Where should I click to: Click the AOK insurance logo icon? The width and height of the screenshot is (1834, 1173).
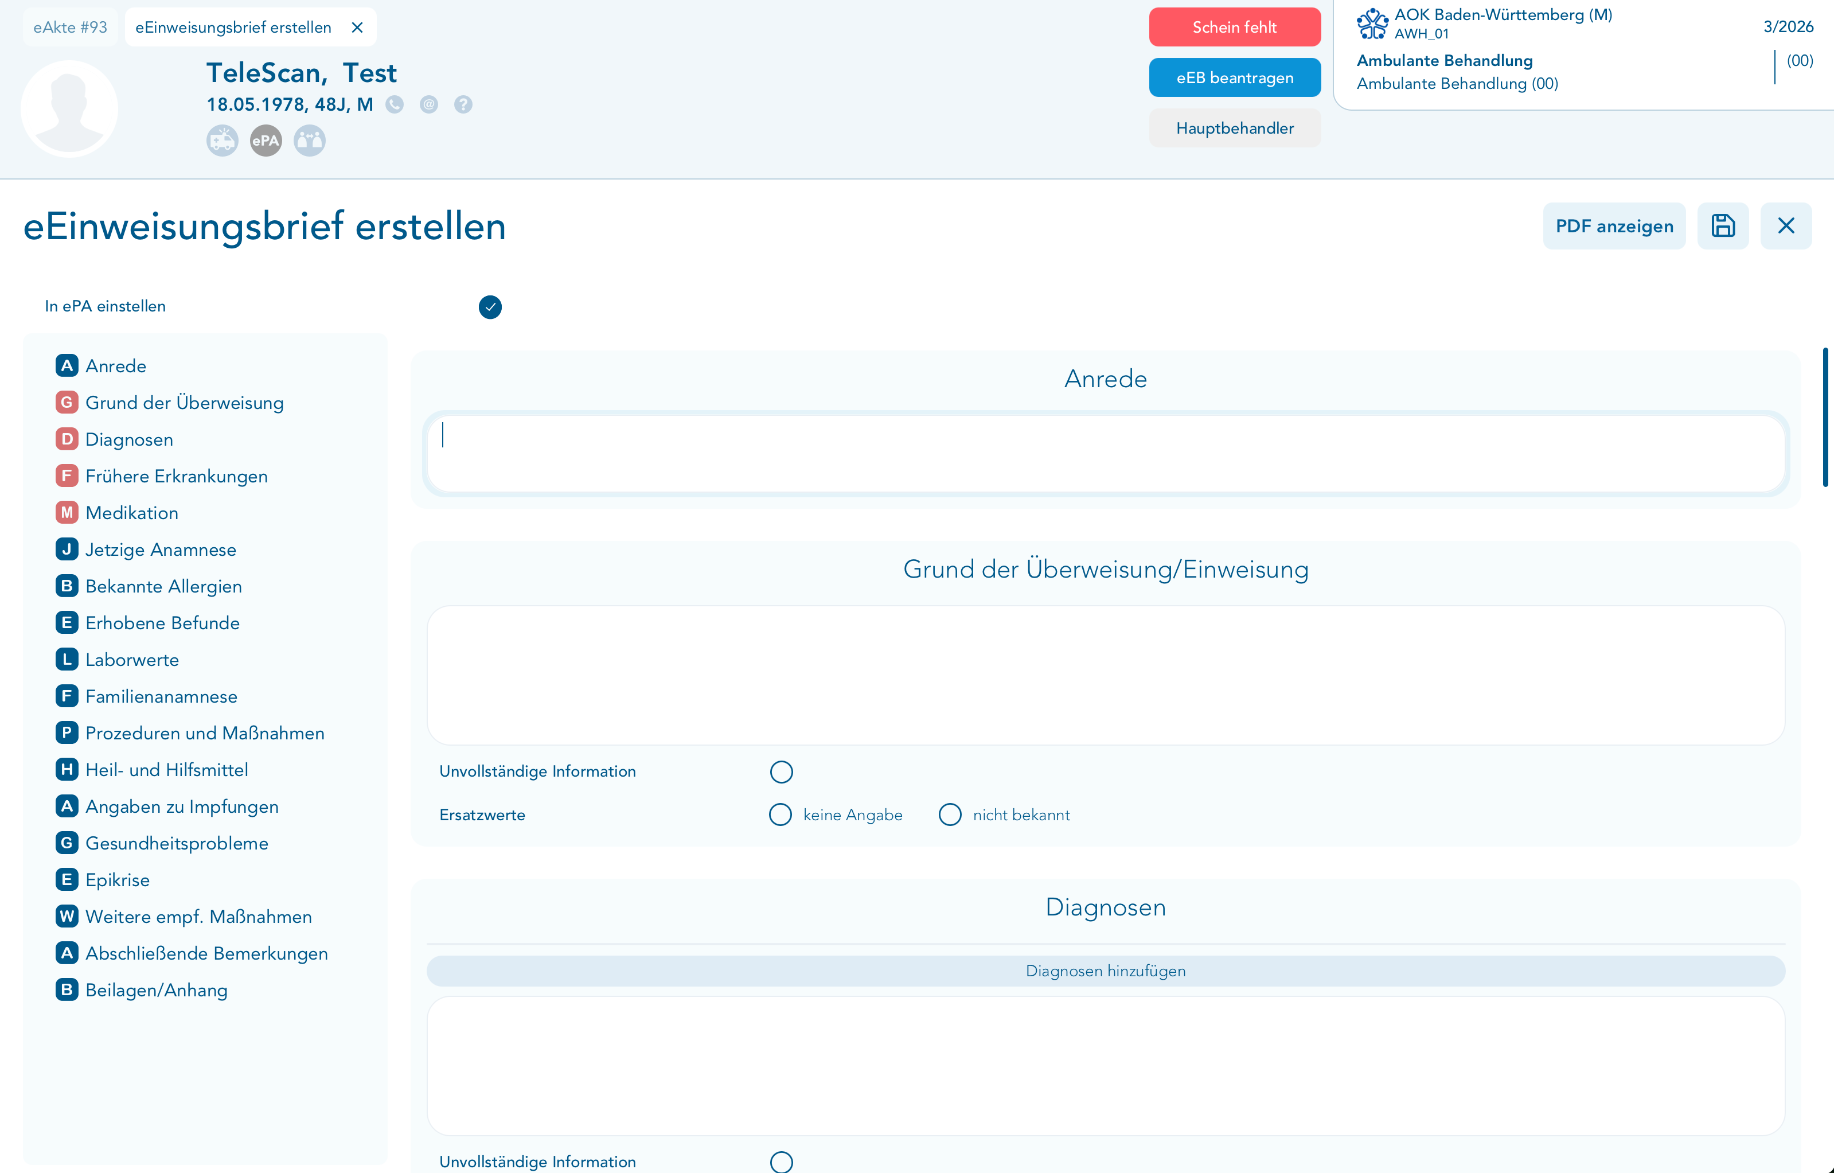(x=1372, y=24)
